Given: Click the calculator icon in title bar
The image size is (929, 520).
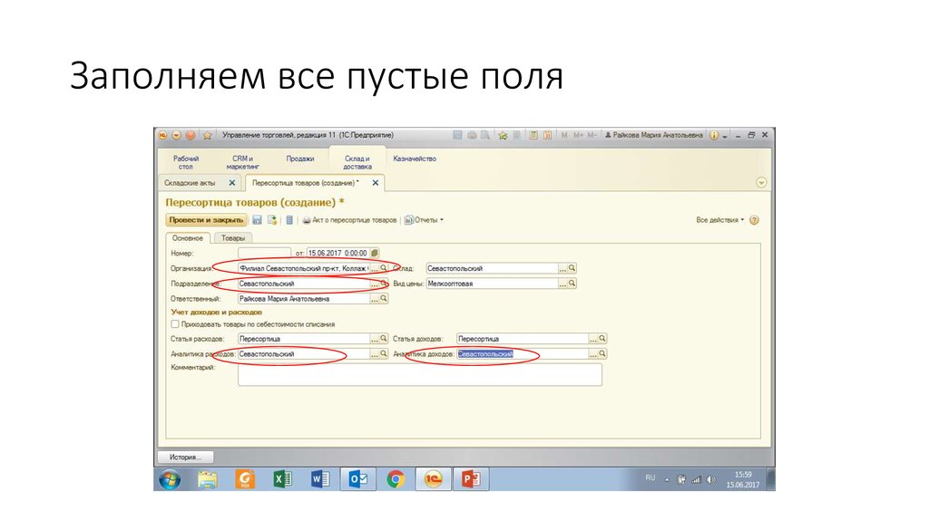Looking at the screenshot, I should 533,136.
